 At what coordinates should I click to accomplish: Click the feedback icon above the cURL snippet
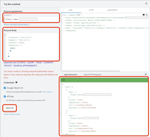pyautogui.click(x=144, y=15)
